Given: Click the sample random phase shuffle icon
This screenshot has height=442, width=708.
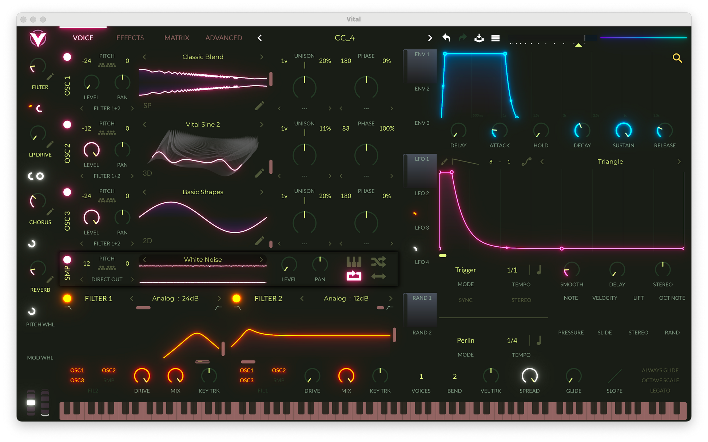Looking at the screenshot, I should (x=378, y=262).
